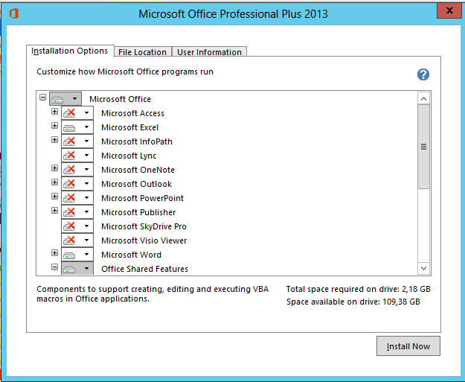Open Microsoft Excel install state dropdown

coord(77,127)
